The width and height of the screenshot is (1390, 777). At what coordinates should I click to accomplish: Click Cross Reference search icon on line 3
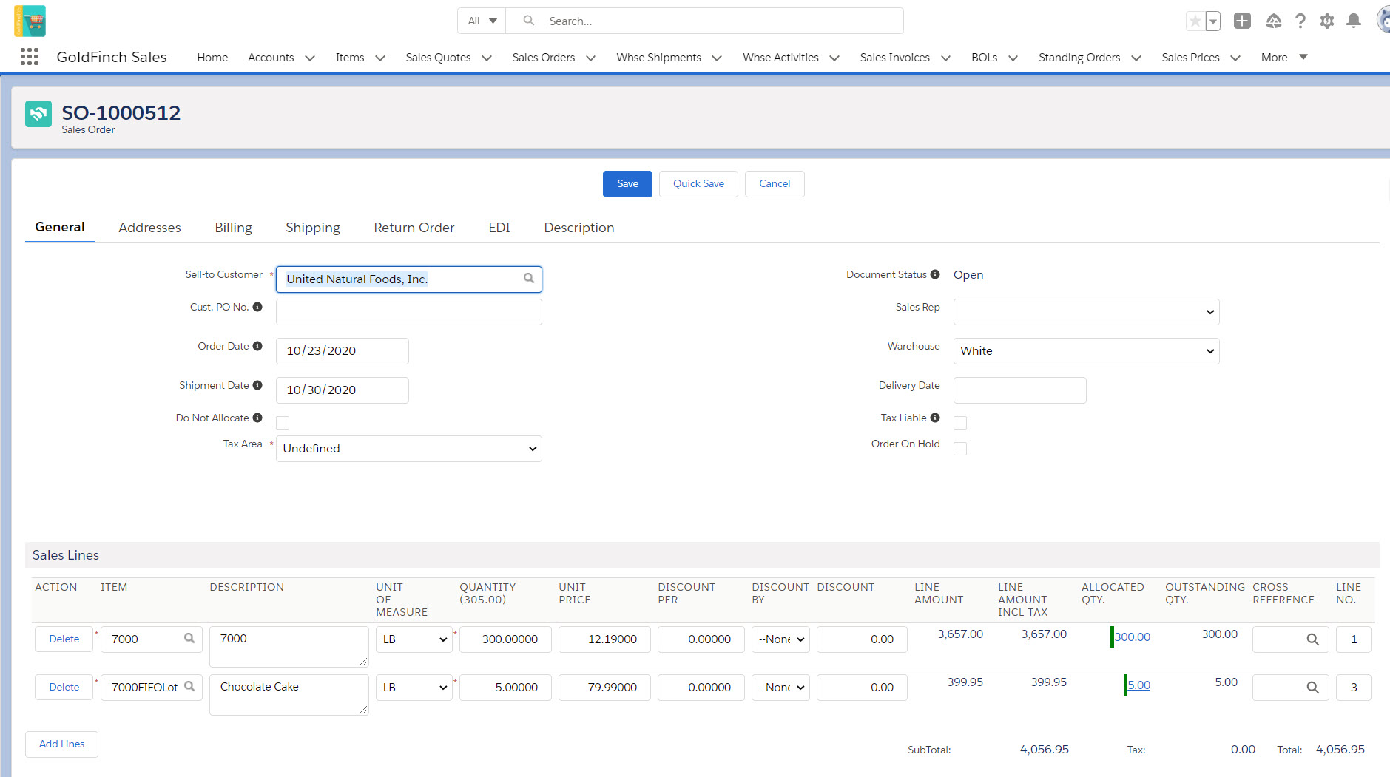(x=1312, y=688)
